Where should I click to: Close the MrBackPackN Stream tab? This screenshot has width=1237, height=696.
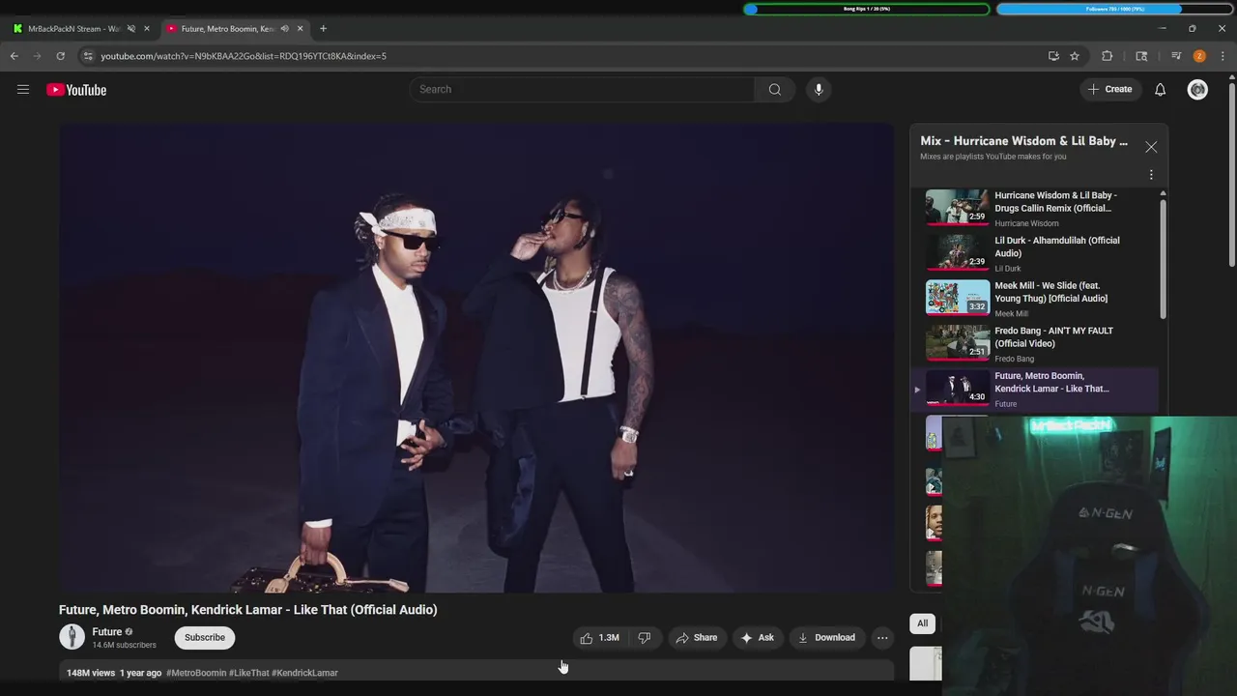[147, 29]
